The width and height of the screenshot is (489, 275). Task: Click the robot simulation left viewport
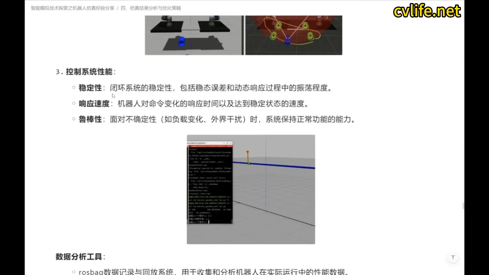click(194, 35)
